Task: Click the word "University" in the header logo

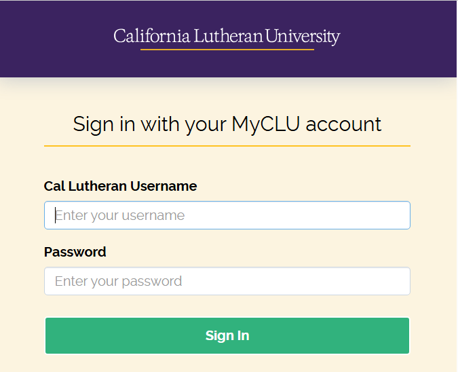Action: [x=303, y=36]
